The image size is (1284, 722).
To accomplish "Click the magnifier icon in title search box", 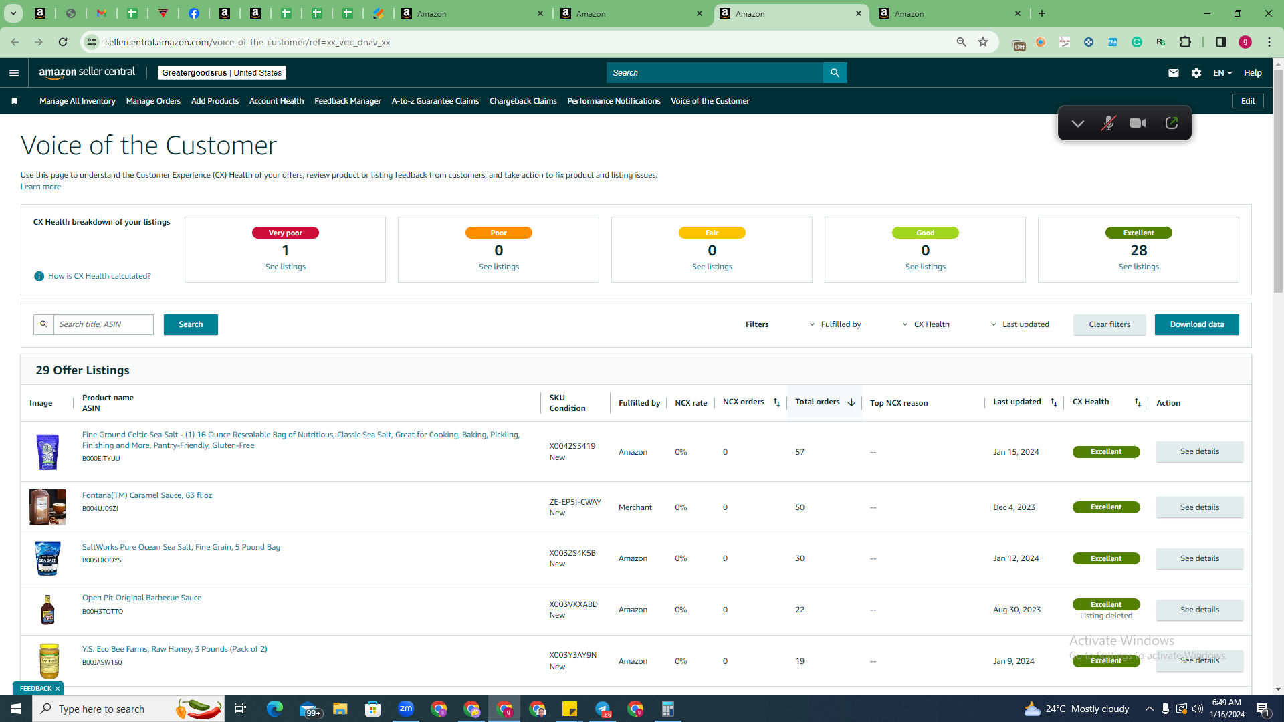I will [43, 324].
